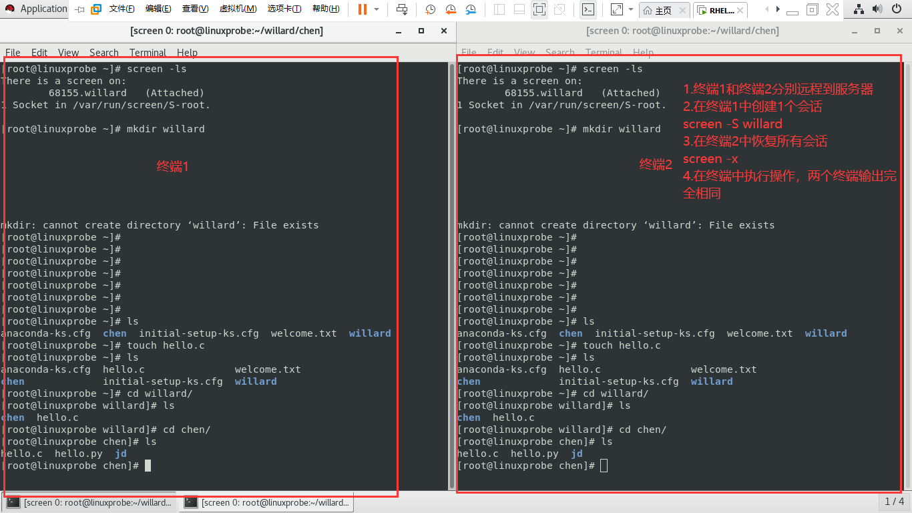Viewport: 912px width, 513px height.
Task: Open the RHEL Applications menu
Action: click(x=35, y=9)
